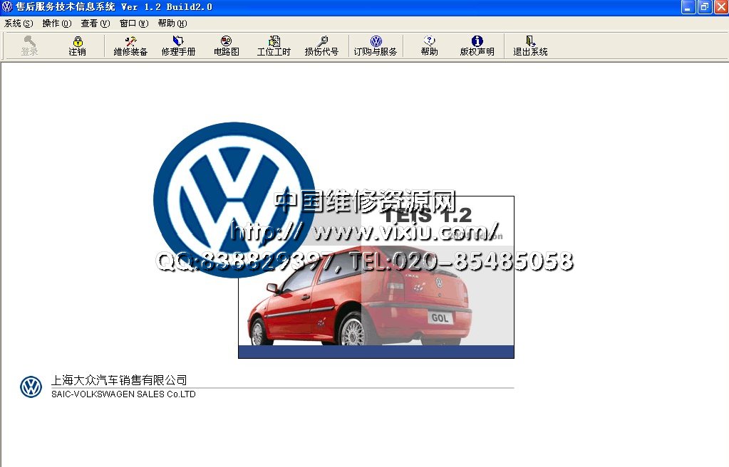Open the 操作(O) menu
Image resolution: width=729 pixels, height=467 pixels.
(x=57, y=23)
